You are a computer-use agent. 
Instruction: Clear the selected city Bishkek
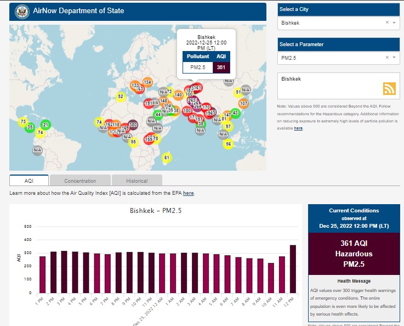tap(387, 23)
